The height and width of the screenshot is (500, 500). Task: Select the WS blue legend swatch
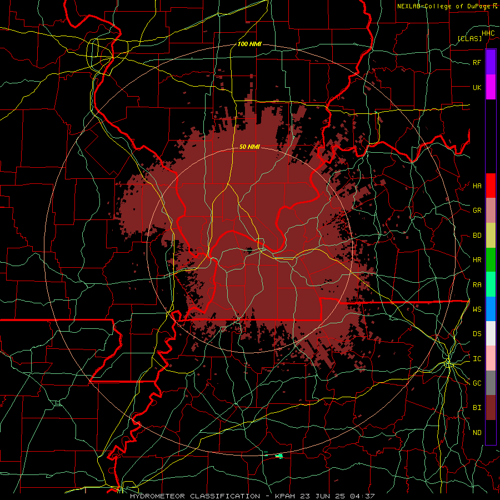(491, 309)
